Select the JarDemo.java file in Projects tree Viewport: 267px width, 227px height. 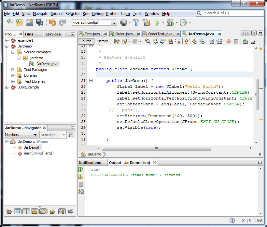(47, 64)
